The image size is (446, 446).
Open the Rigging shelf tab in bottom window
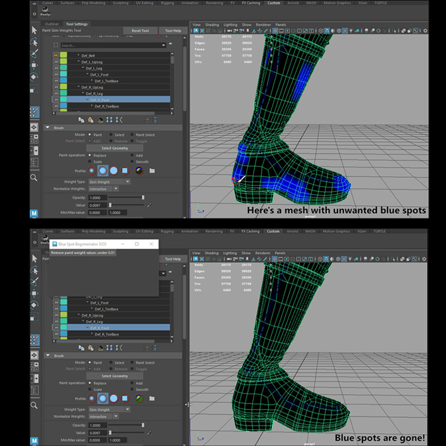(x=166, y=231)
